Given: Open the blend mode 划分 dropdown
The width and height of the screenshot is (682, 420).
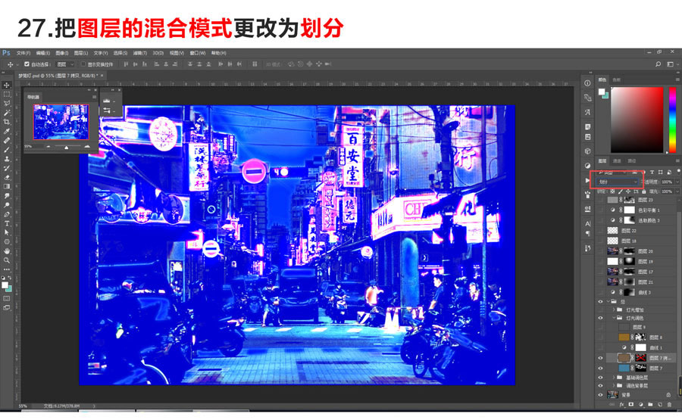Looking at the screenshot, I should (617, 182).
